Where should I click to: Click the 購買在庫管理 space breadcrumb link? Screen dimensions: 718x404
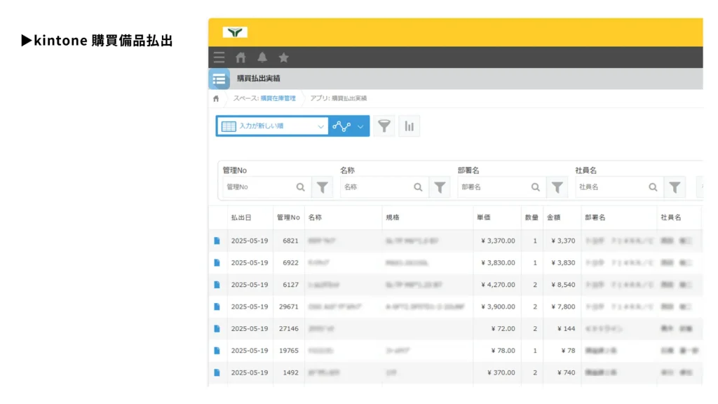pyautogui.click(x=278, y=98)
